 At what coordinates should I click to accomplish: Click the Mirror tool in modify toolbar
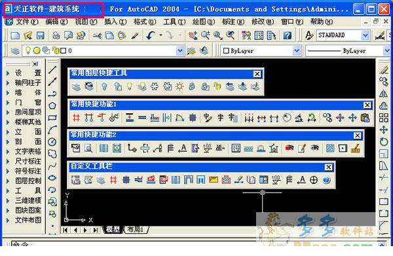coord(383,94)
